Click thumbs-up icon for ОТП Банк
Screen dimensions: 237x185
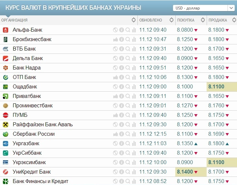tap(115, 77)
